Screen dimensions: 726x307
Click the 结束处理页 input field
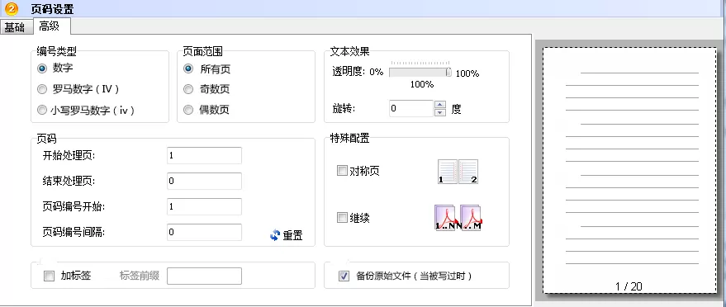(x=204, y=182)
